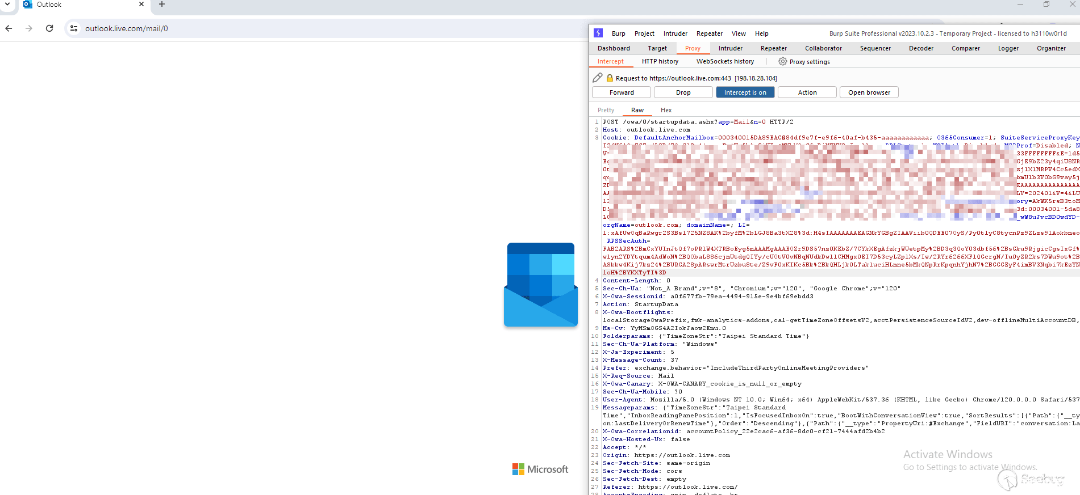Click the Outlook tab favicon in Chrome
Image resolution: width=1080 pixels, height=495 pixels.
28,5
